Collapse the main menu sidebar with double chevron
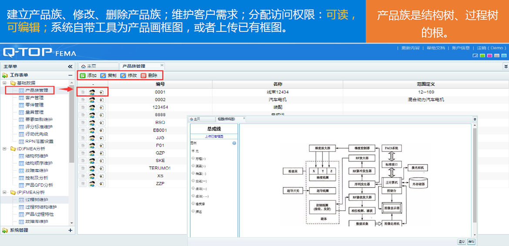 [x=70, y=67]
